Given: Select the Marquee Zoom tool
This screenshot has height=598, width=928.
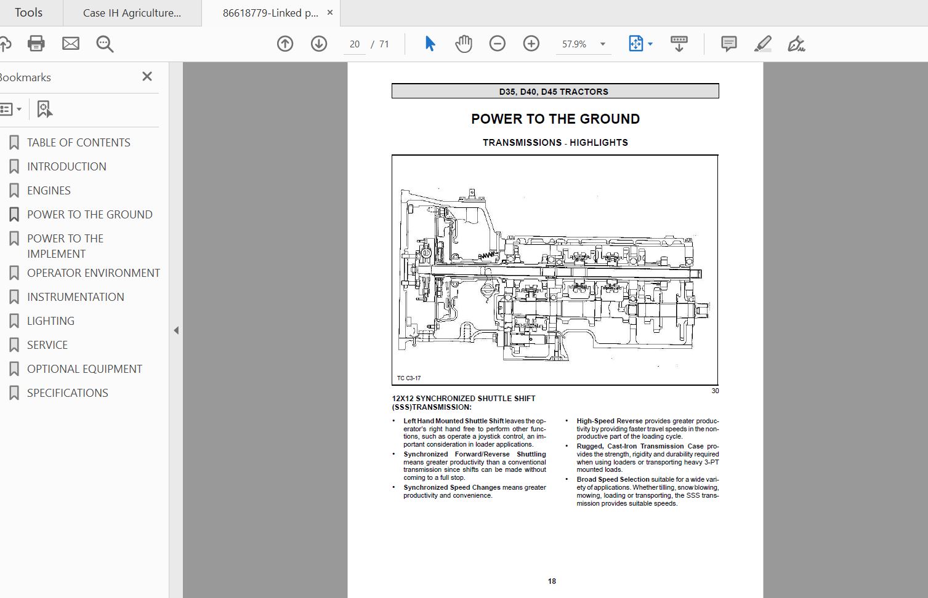Looking at the screenshot, I should tap(104, 44).
